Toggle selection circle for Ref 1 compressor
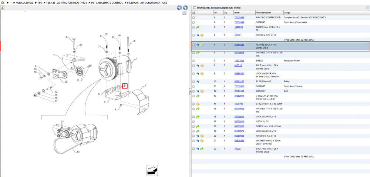 pyautogui.click(x=194, y=17)
